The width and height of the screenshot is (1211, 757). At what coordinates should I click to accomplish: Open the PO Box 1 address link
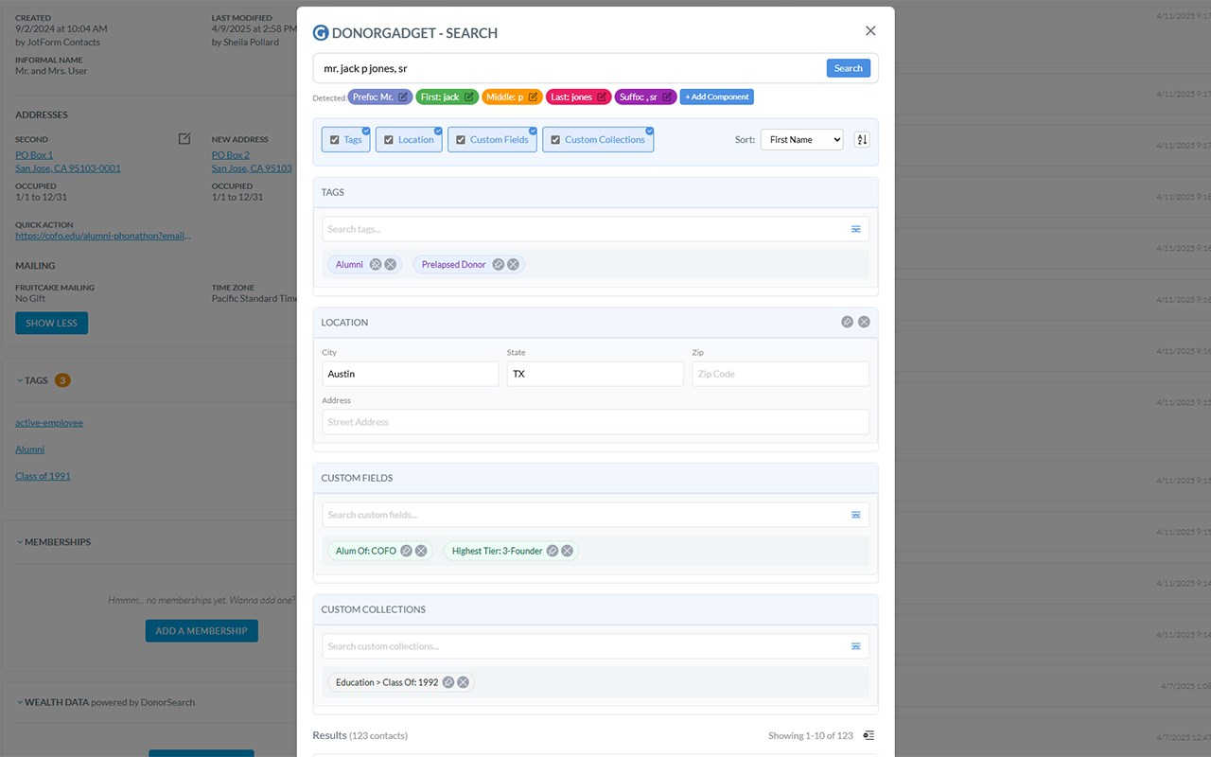point(34,154)
